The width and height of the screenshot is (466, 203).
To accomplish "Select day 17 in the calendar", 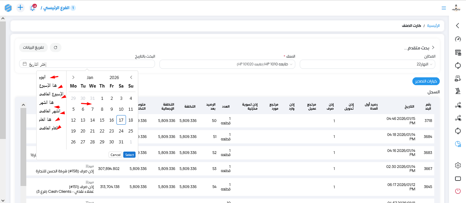I will 121,120.
